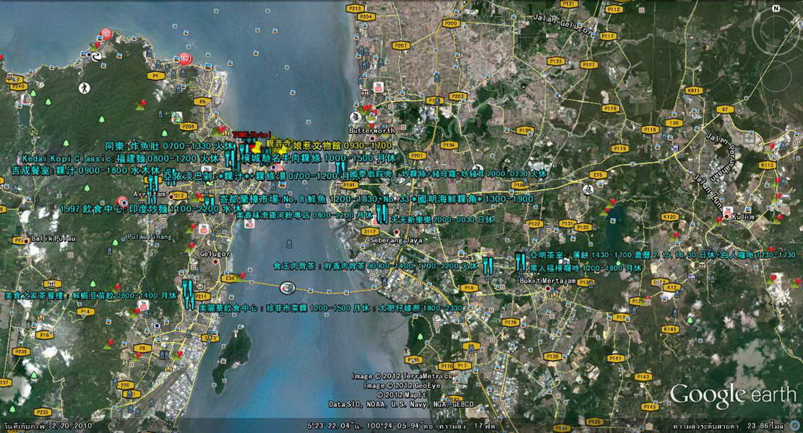Click the Air Itam place label

click(150, 194)
